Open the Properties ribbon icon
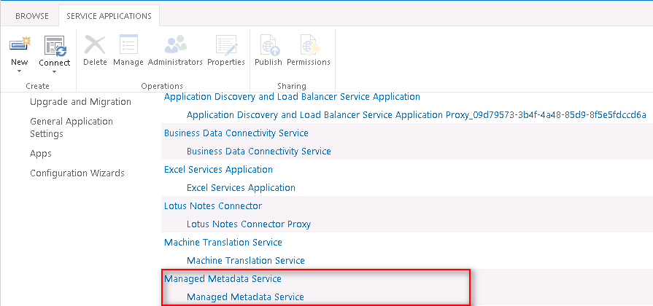The height and width of the screenshot is (306, 653). (226, 45)
